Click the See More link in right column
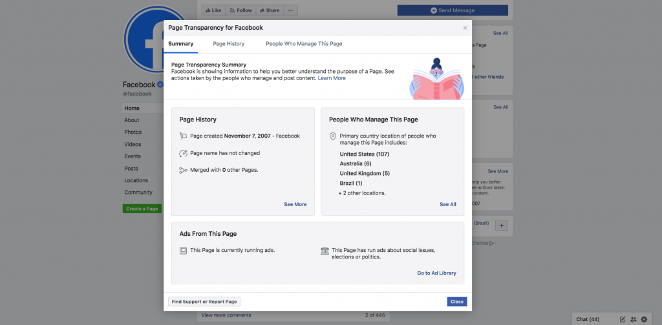662x325 pixels. (498, 171)
